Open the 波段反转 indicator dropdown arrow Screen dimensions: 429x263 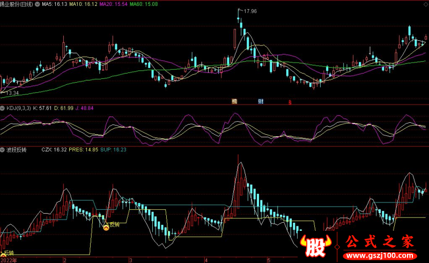[3, 150]
